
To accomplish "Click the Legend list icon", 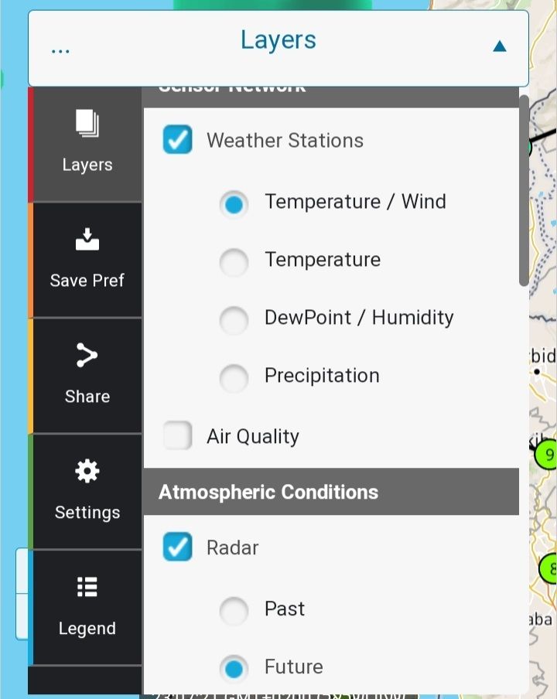I will point(87,588).
